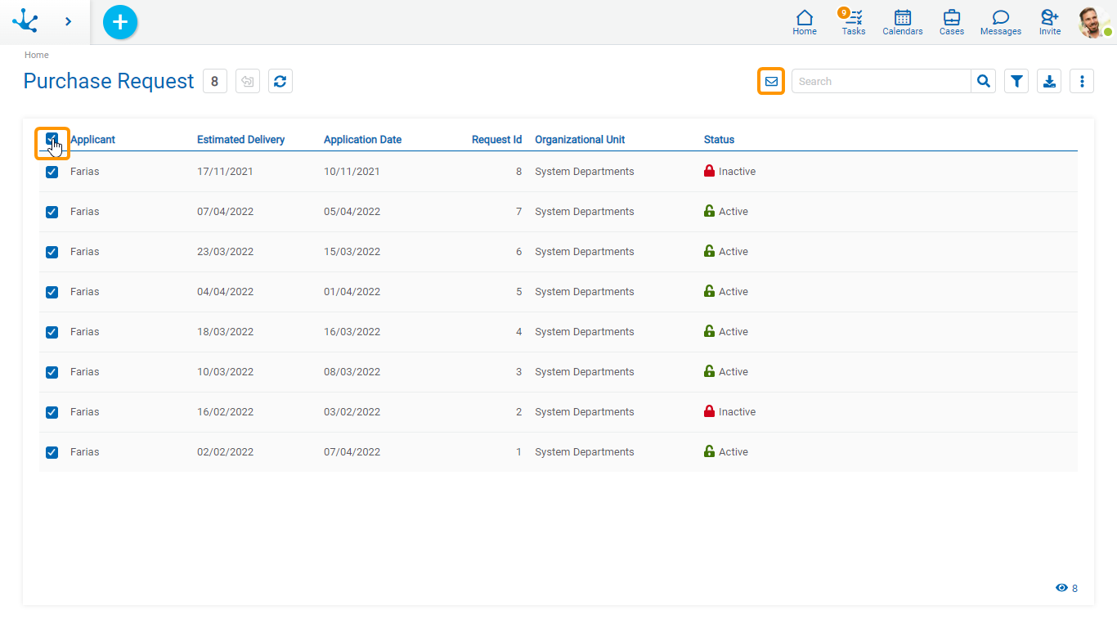Uncheck the row with Request Id 4

pyautogui.click(x=52, y=332)
